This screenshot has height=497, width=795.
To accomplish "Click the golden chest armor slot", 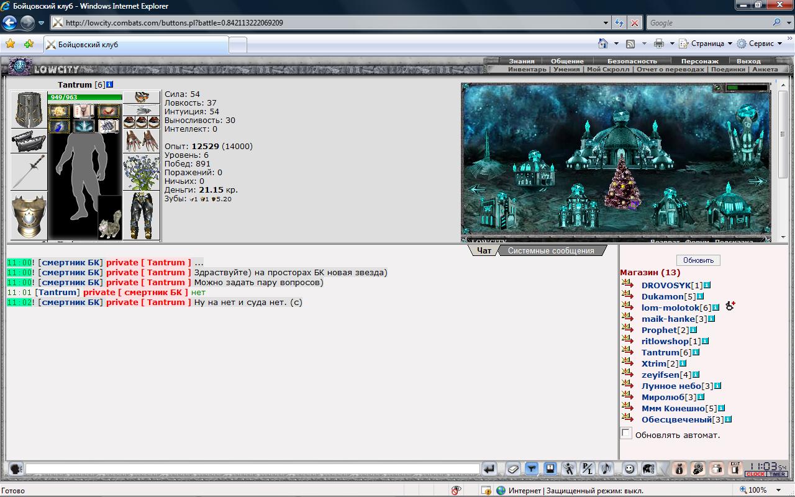I will [29, 215].
